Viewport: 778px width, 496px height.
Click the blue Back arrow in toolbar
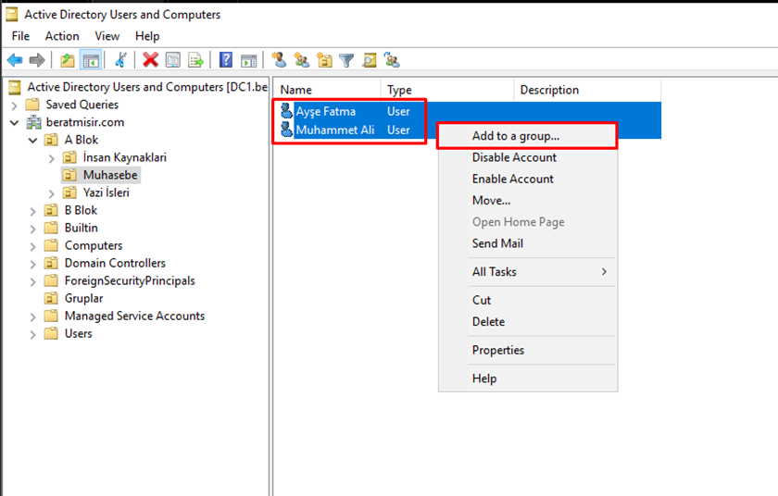pos(15,60)
